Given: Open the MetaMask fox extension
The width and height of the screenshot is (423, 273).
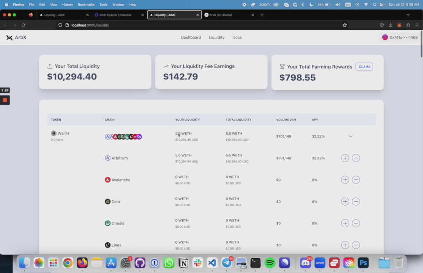Looking at the screenshot, I should [x=399, y=25].
